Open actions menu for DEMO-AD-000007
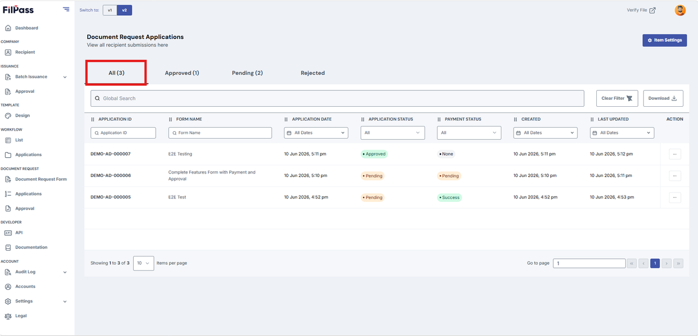This screenshot has width=698, height=336. click(675, 154)
